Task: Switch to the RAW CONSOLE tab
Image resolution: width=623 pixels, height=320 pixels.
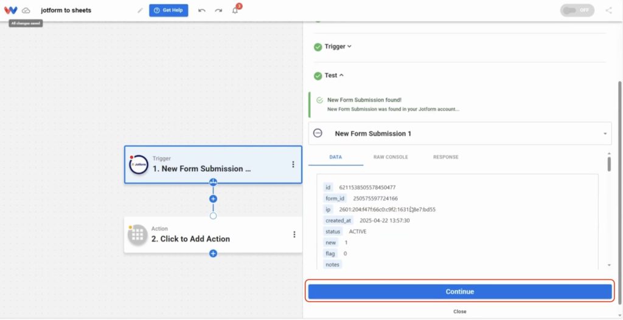Action: point(391,157)
